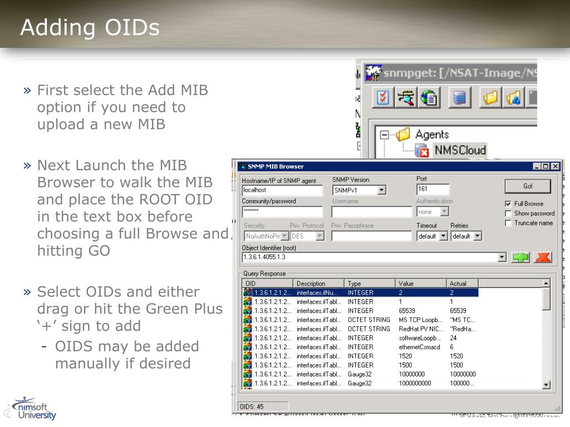Select row with value softwareLoopb...
Screen dimensions: 570x427
tap(360, 338)
